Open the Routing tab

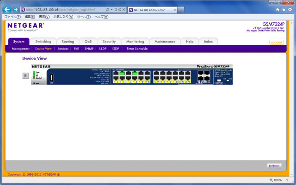pos(68,41)
